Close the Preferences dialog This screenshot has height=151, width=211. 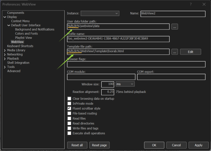[204, 4]
